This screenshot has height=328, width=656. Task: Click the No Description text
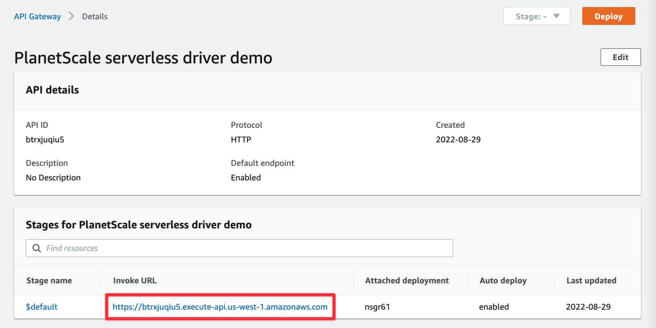coord(53,178)
